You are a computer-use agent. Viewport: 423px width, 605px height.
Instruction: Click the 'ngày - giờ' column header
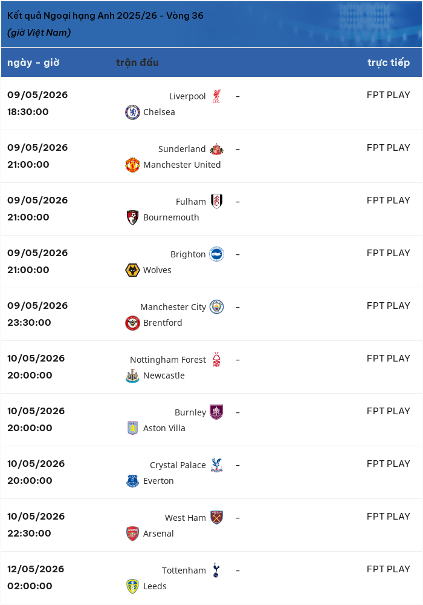33,62
